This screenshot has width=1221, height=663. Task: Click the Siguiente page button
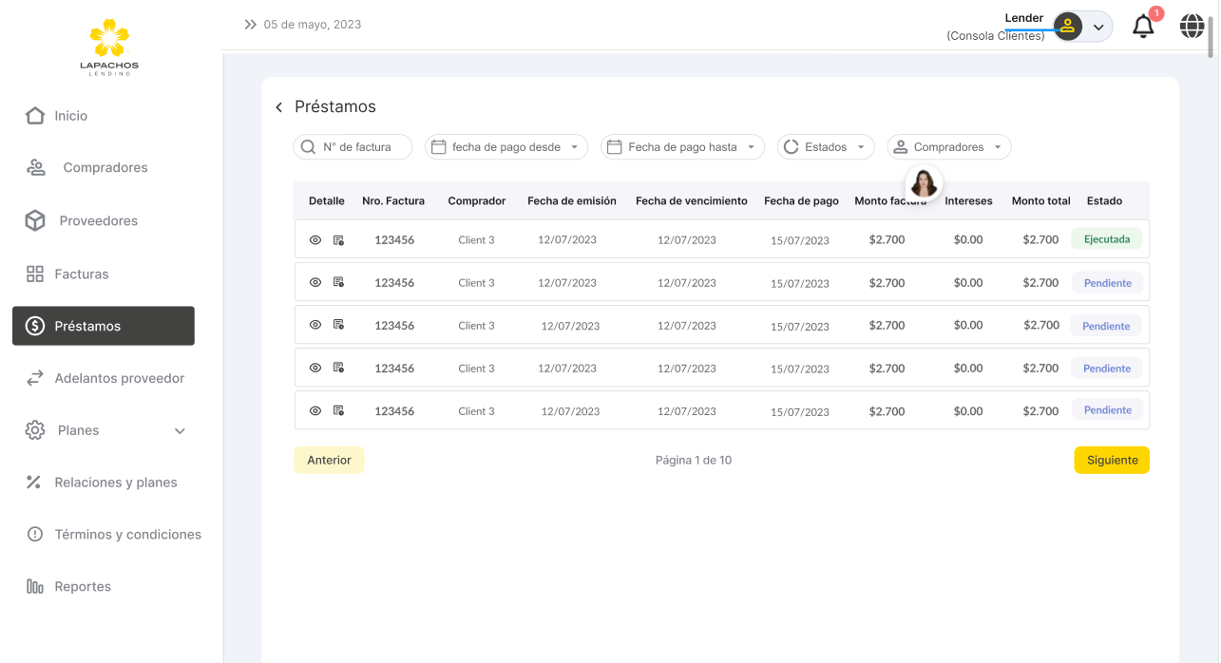click(x=1112, y=461)
